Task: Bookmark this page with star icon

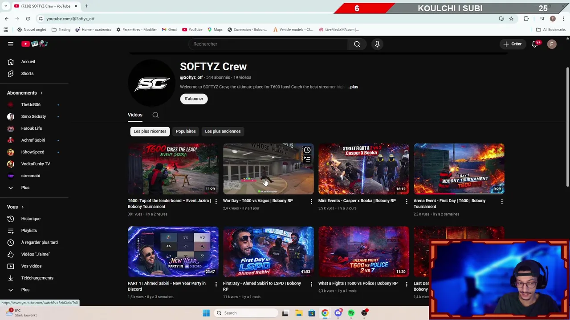Action: (511, 19)
